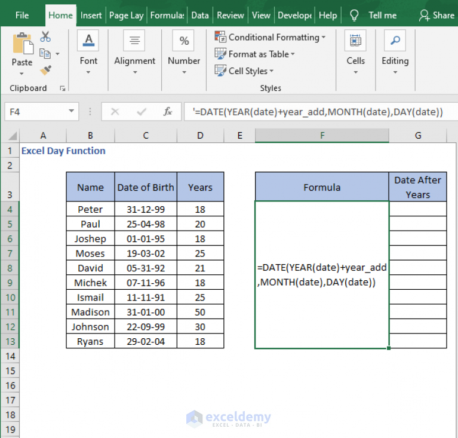Screen dimensions: 458x438
Task: Click the Format as Table icon
Action: 220,54
